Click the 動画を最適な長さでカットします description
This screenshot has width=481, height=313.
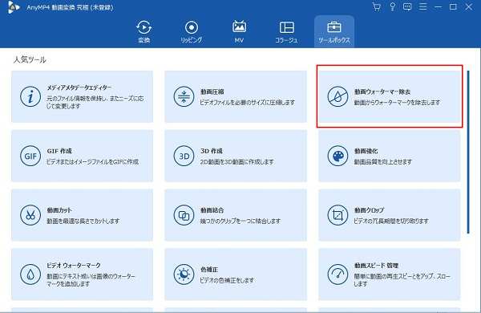pyautogui.click(x=83, y=221)
